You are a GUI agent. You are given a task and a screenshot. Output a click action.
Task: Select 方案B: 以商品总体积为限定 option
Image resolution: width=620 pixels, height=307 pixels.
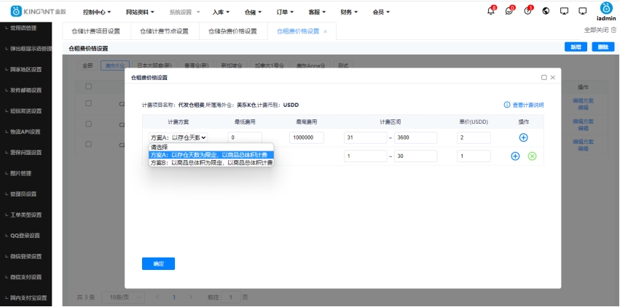[211, 162]
